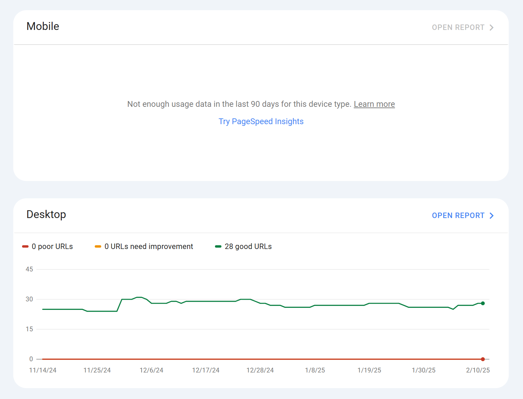The image size is (523, 399).
Task: Toggle the 28 good URLs legend
Action: pos(244,247)
